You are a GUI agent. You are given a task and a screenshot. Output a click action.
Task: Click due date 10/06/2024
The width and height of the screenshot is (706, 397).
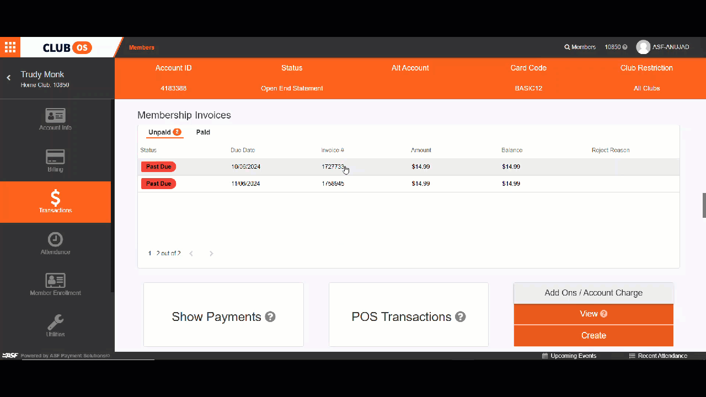[x=246, y=167]
